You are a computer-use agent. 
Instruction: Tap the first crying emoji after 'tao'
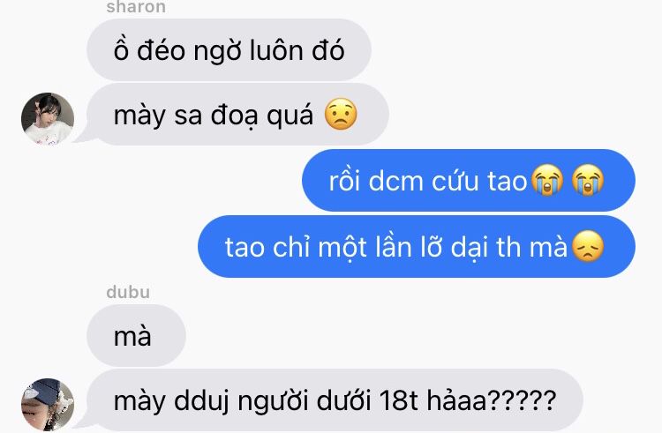[x=547, y=180]
